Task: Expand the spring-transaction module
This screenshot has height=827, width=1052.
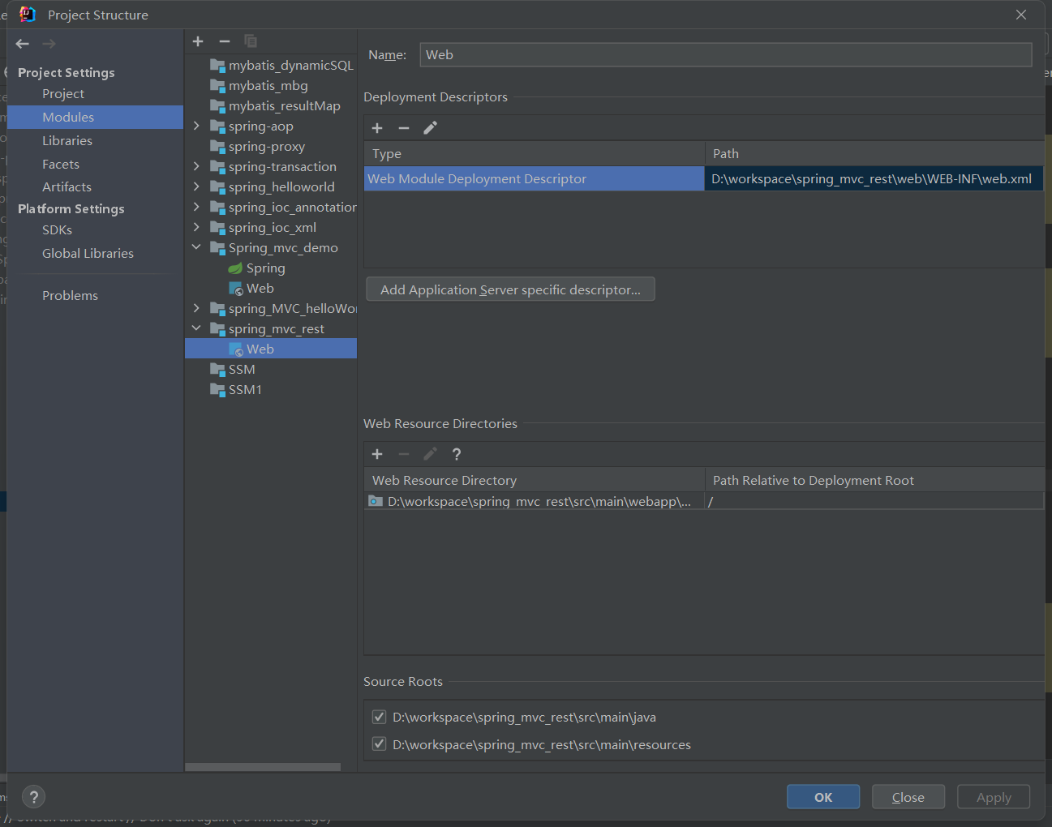Action: pos(196,166)
